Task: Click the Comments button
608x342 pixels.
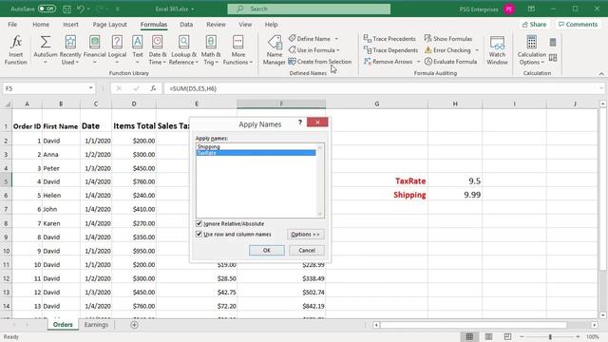Action: click(578, 24)
